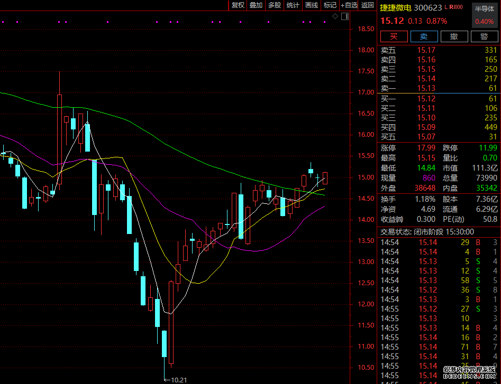Select the 画线 drawing tool
Viewport: 501px width, 384px height.
tap(312, 5)
